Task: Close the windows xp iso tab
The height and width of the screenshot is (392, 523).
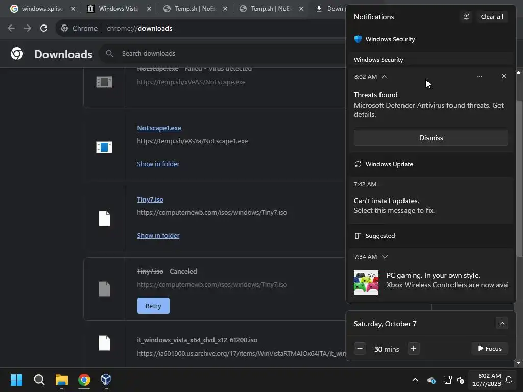Action: [x=73, y=9]
